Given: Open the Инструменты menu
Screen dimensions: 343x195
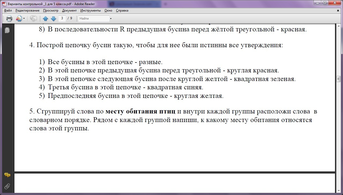Looking at the screenshot, I should pyautogui.click(x=91, y=10).
